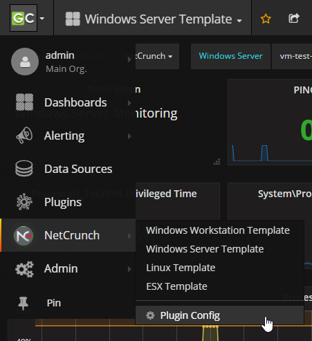Open the NetCrunch datasource variable dropdown
This screenshot has width=312, height=341.
[x=157, y=56]
